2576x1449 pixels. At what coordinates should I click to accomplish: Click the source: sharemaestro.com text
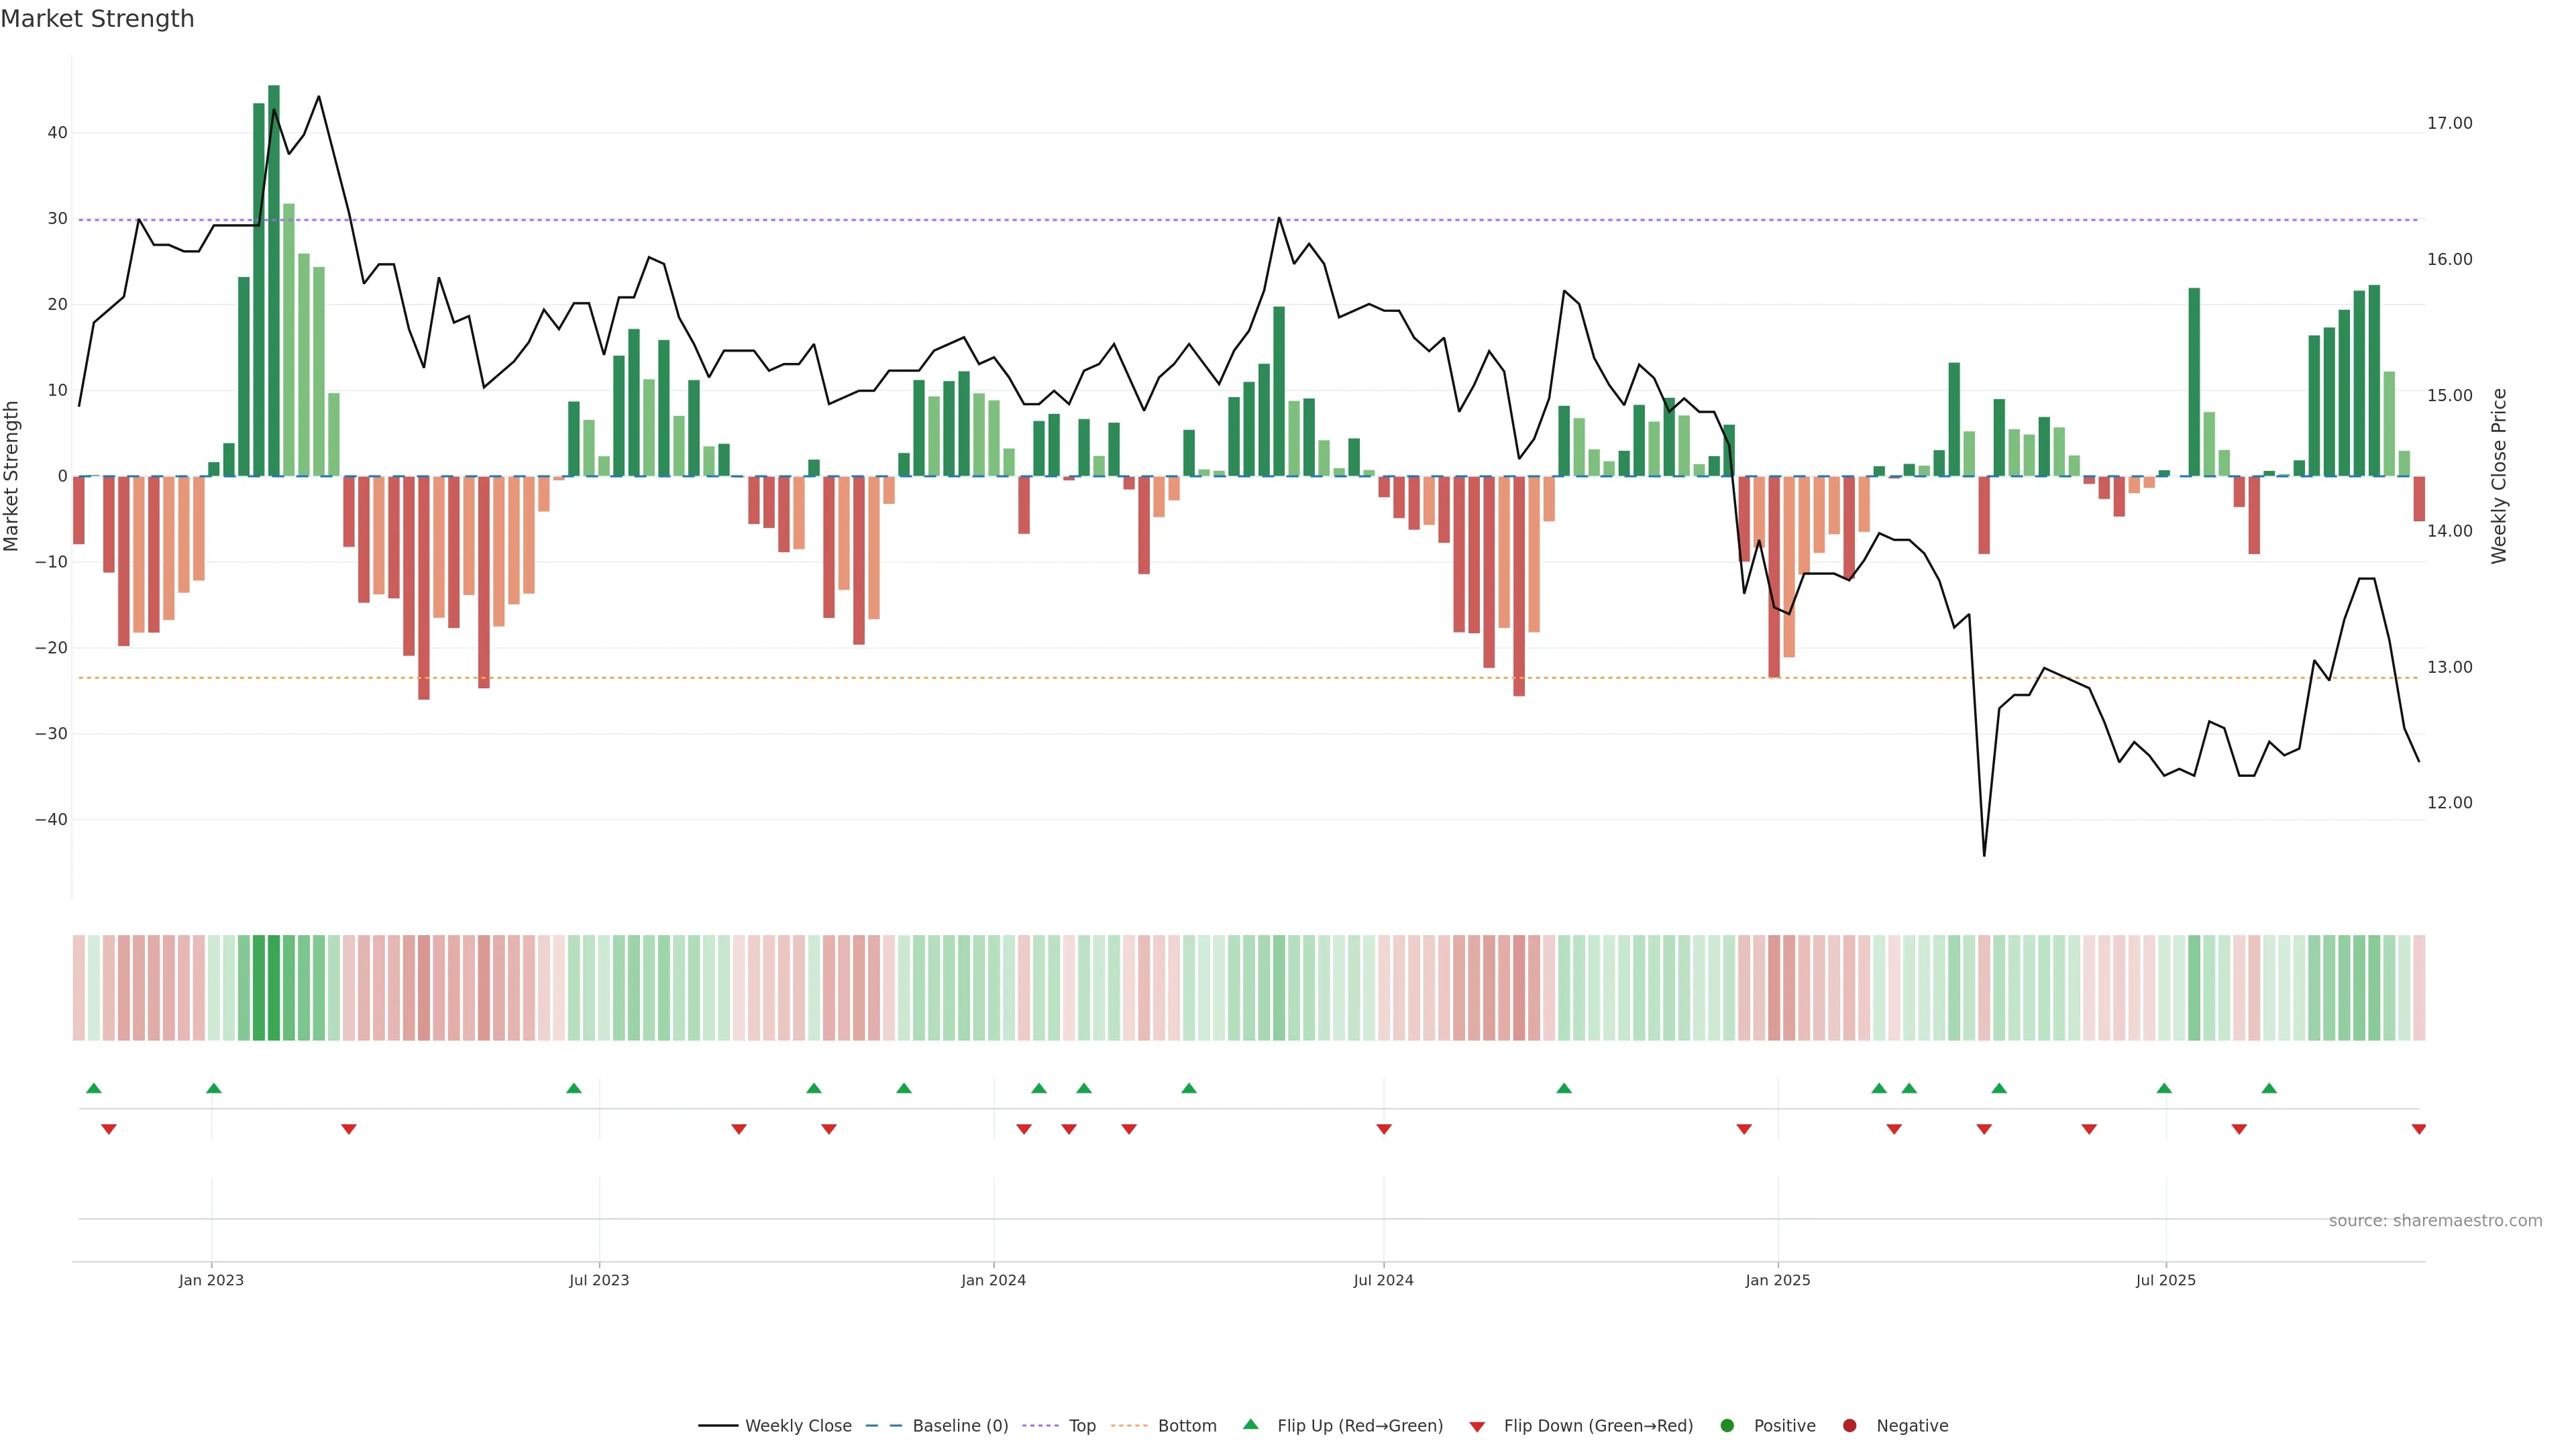2435,1221
